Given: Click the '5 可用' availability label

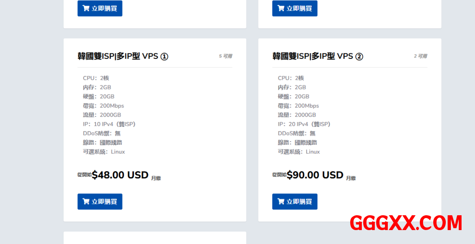Looking at the screenshot, I should [x=225, y=56].
